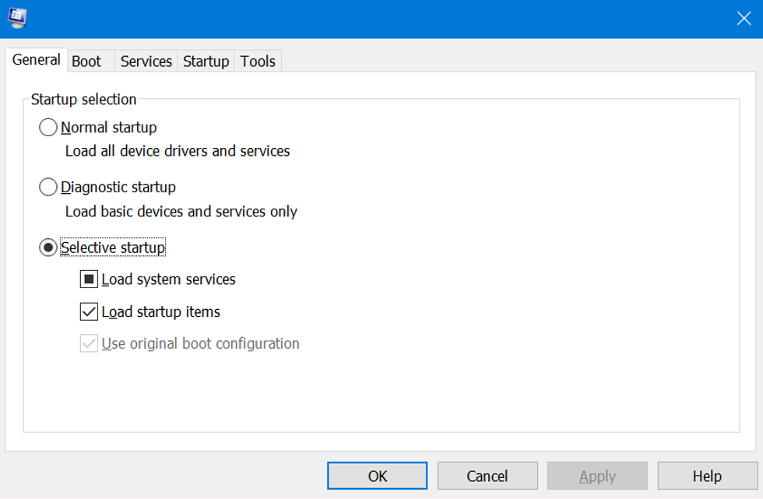Switch to the General tab
Image resolution: width=763 pixels, height=499 pixels.
[x=37, y=60]
